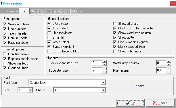Select the Editor tab
176x108 pixels.
tap(24, 11)
